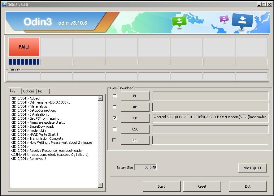Start the flashing process
The width and height of the screenshot is (274, 196).
tap(162, 186)
